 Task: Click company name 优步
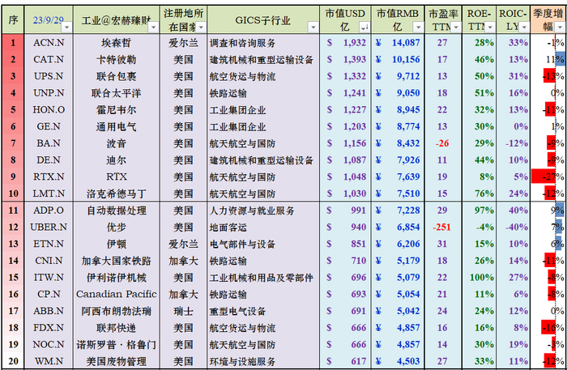(x=116, y=227)
